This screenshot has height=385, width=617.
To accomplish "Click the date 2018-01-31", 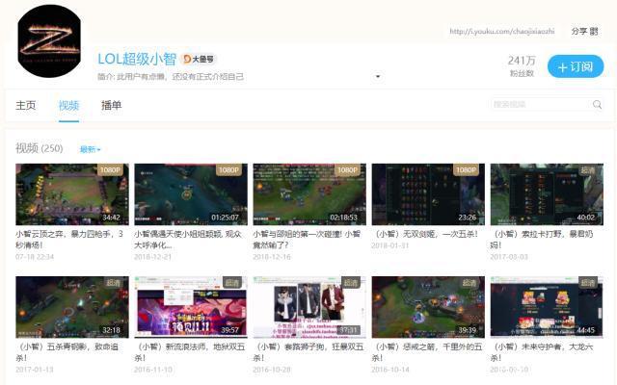I will [x=389, y=245].
